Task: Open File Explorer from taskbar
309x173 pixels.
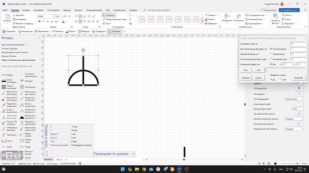Action: point(137,169)
